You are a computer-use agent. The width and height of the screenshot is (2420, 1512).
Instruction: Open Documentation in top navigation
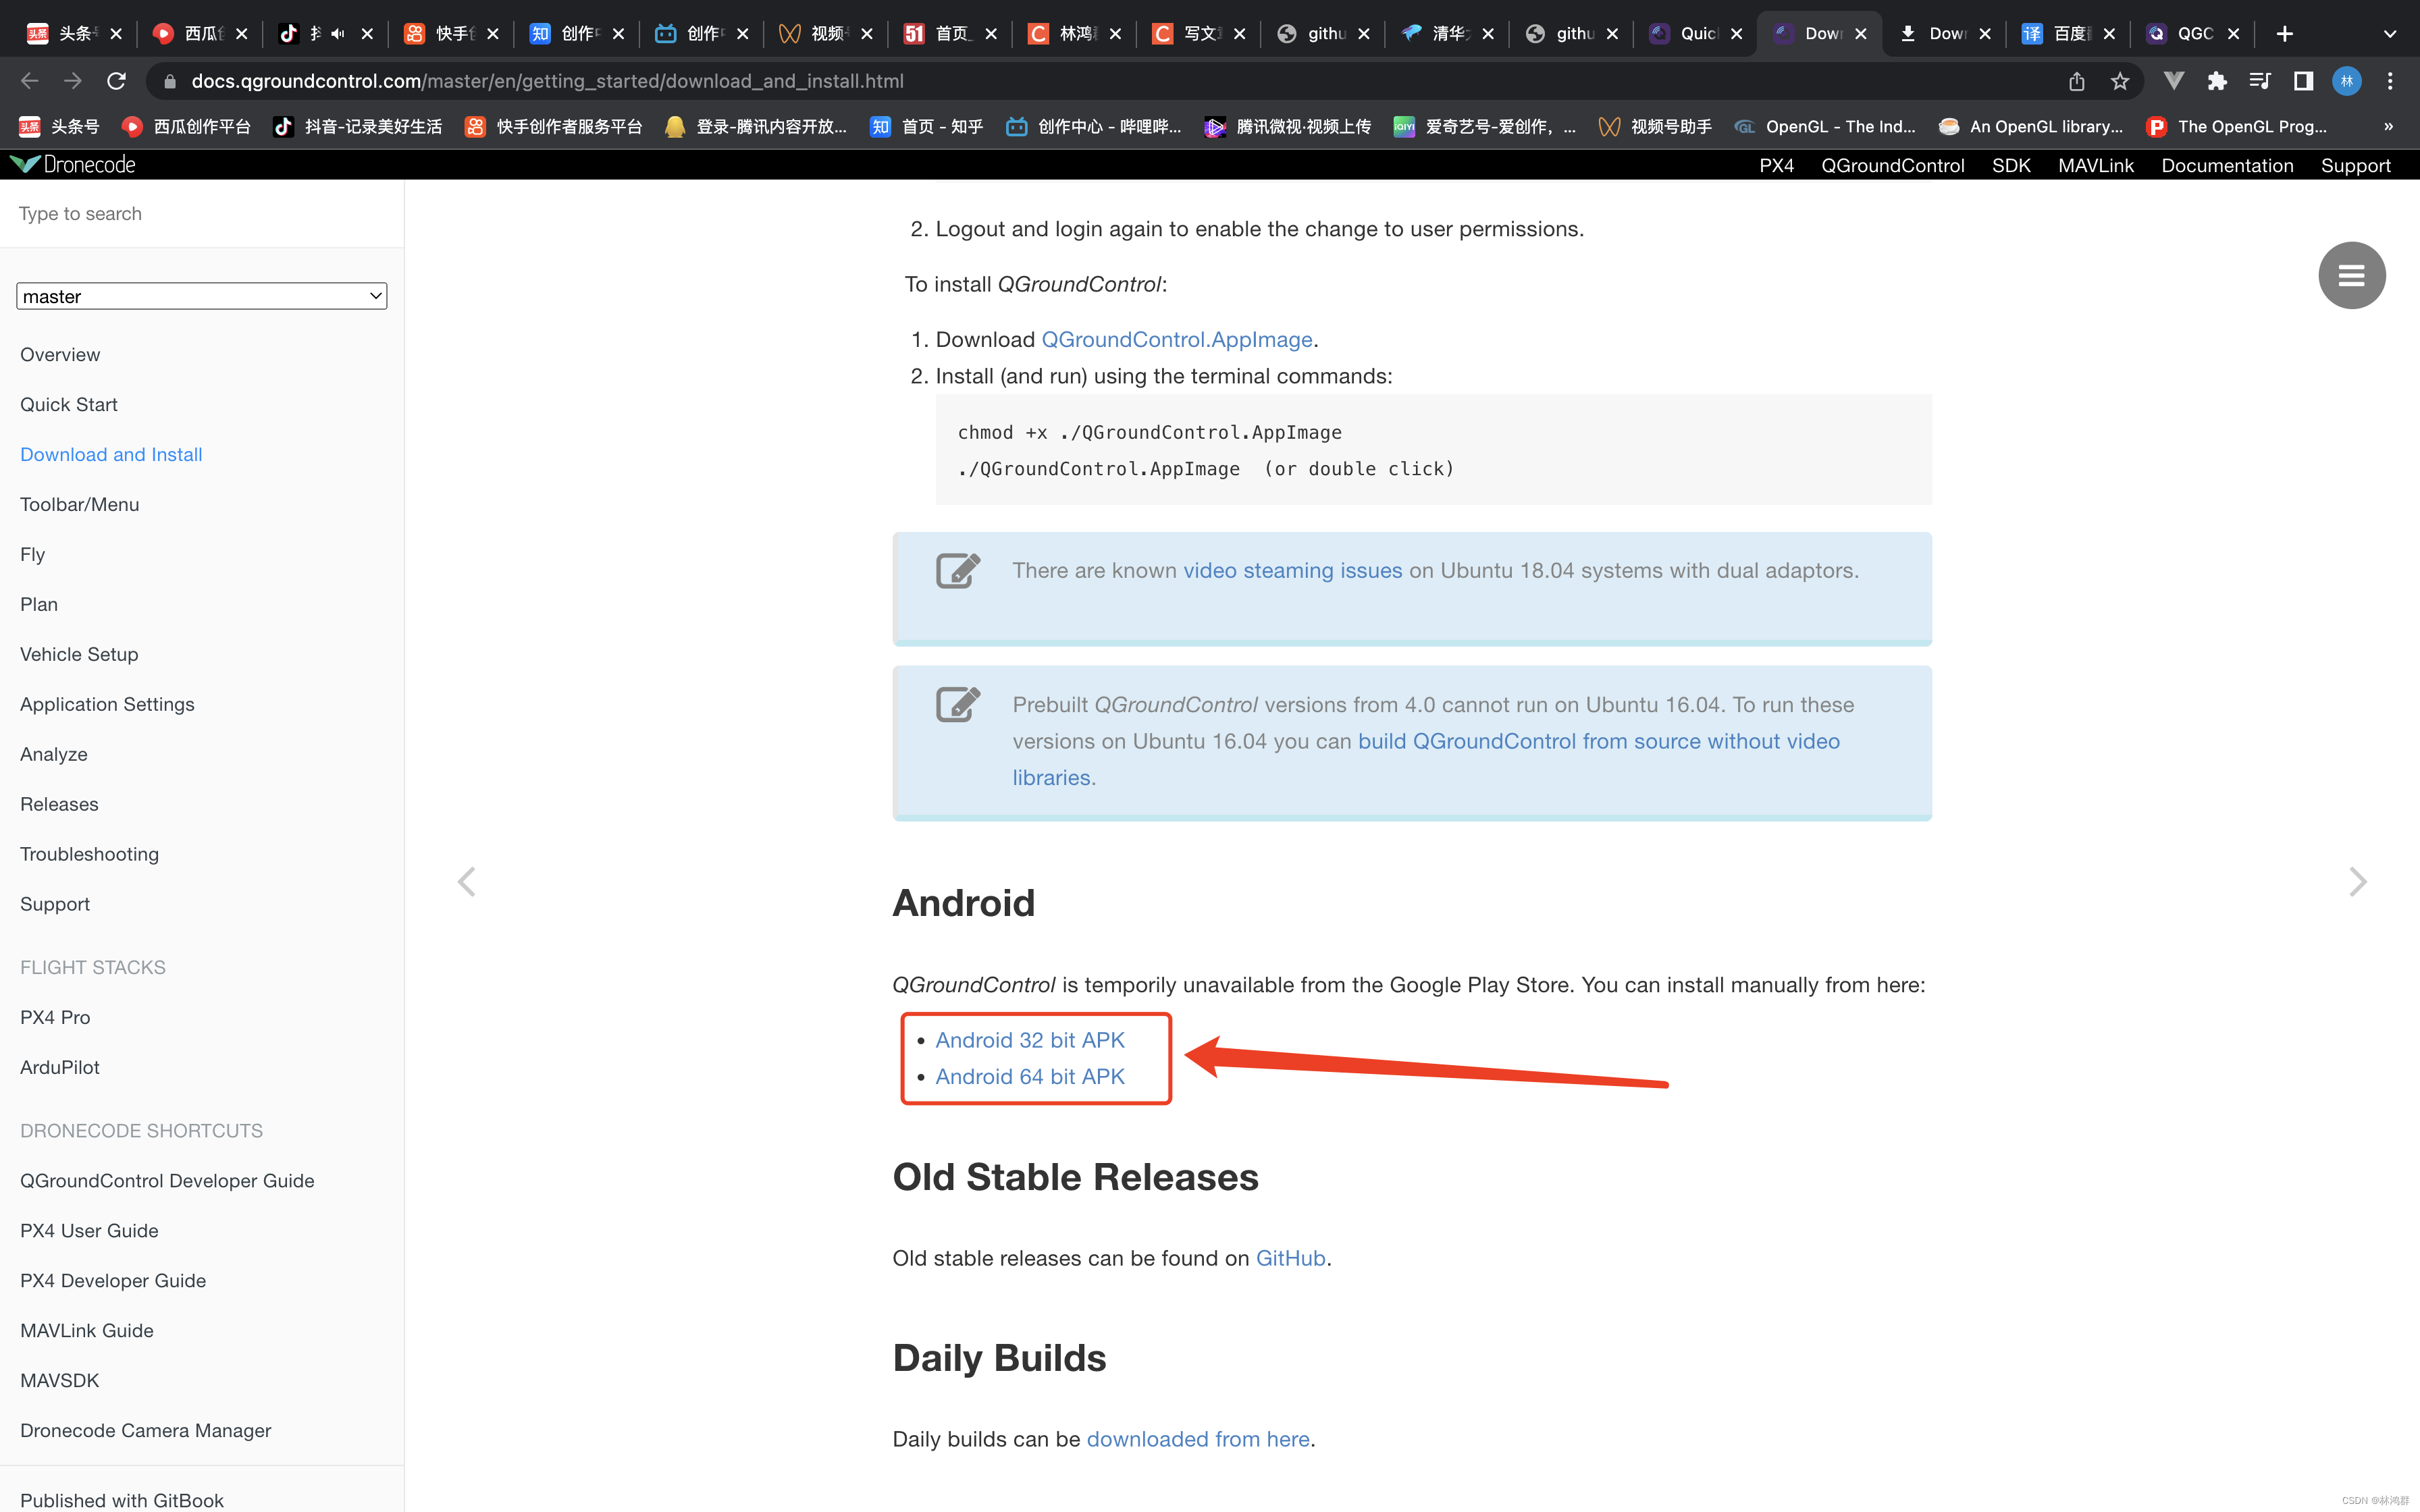[2227, 166]
